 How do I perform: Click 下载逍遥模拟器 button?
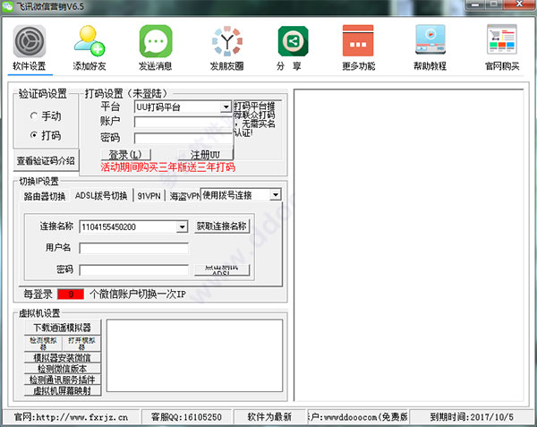pos(63,328)
